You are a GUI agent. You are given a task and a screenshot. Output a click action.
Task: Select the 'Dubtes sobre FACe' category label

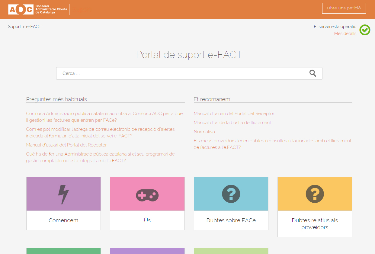click(231, 220)
